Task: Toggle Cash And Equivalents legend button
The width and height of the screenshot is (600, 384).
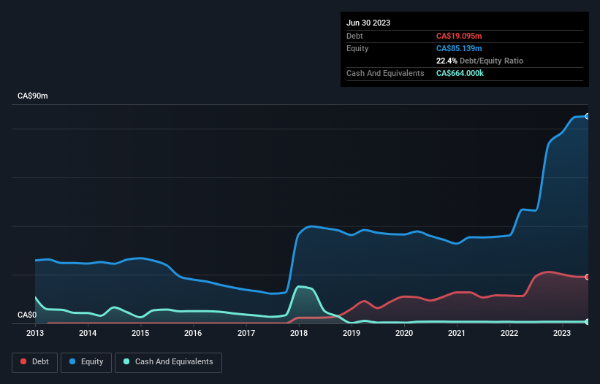Action: click(168, 362)
